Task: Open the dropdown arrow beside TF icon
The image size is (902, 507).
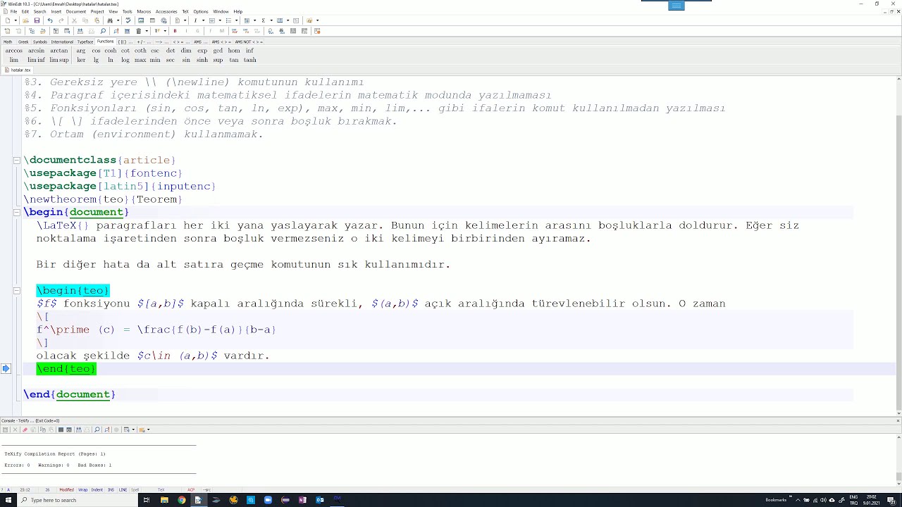Action: click(165, 31)
